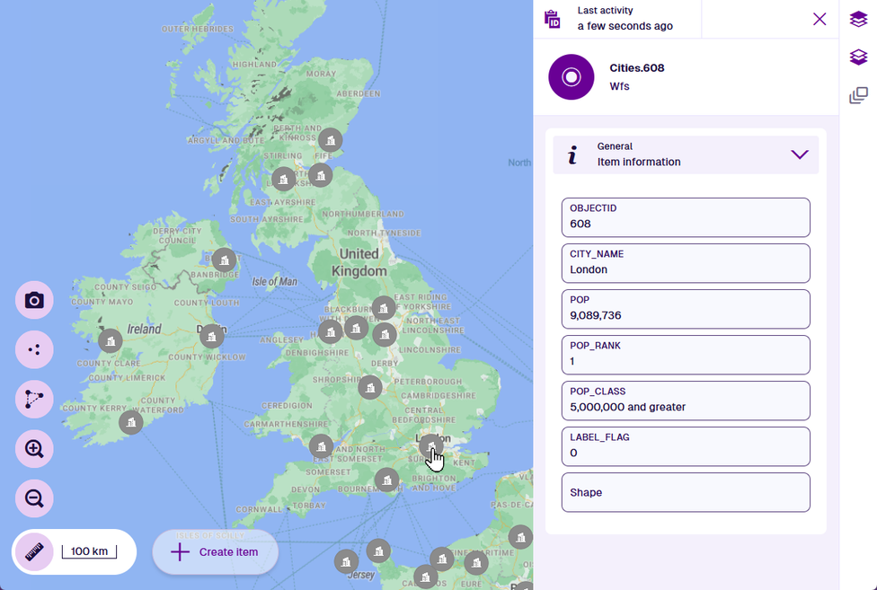Click the ruler measure tool
The height and width of the screenshot is (590, 877).
coord(35,551)
